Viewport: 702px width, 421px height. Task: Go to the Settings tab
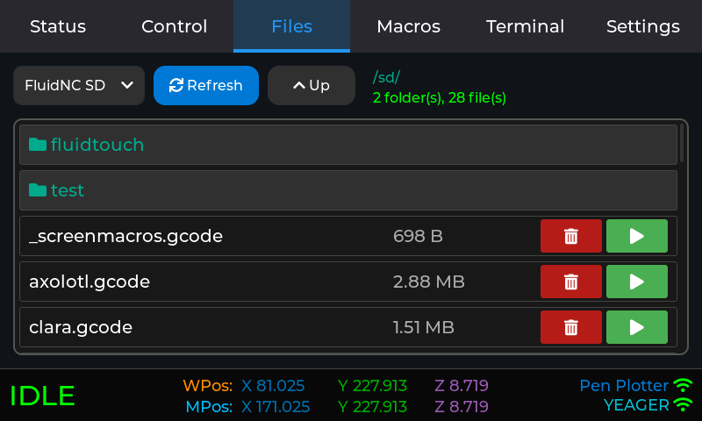[x=642, y=26]
